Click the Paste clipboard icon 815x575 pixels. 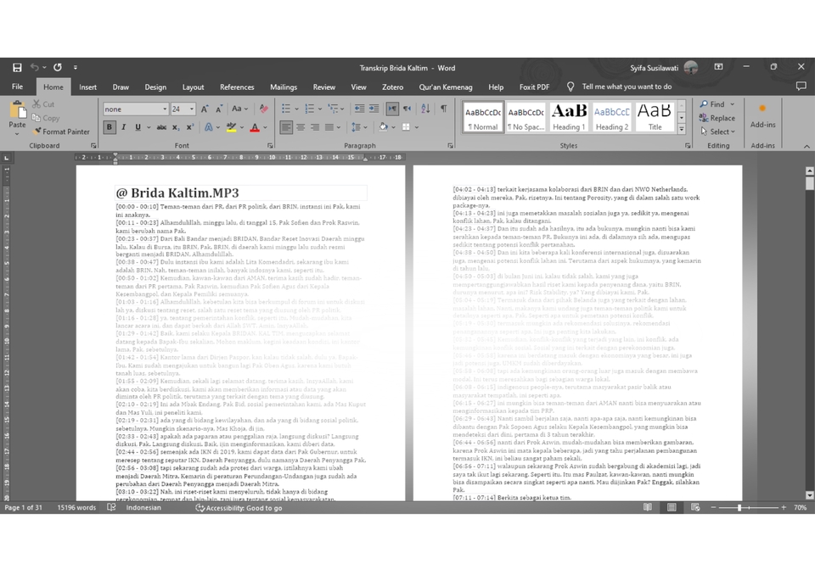(17, 109)
